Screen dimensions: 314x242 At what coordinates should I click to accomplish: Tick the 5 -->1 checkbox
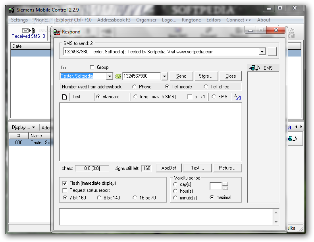pos(190,97)
